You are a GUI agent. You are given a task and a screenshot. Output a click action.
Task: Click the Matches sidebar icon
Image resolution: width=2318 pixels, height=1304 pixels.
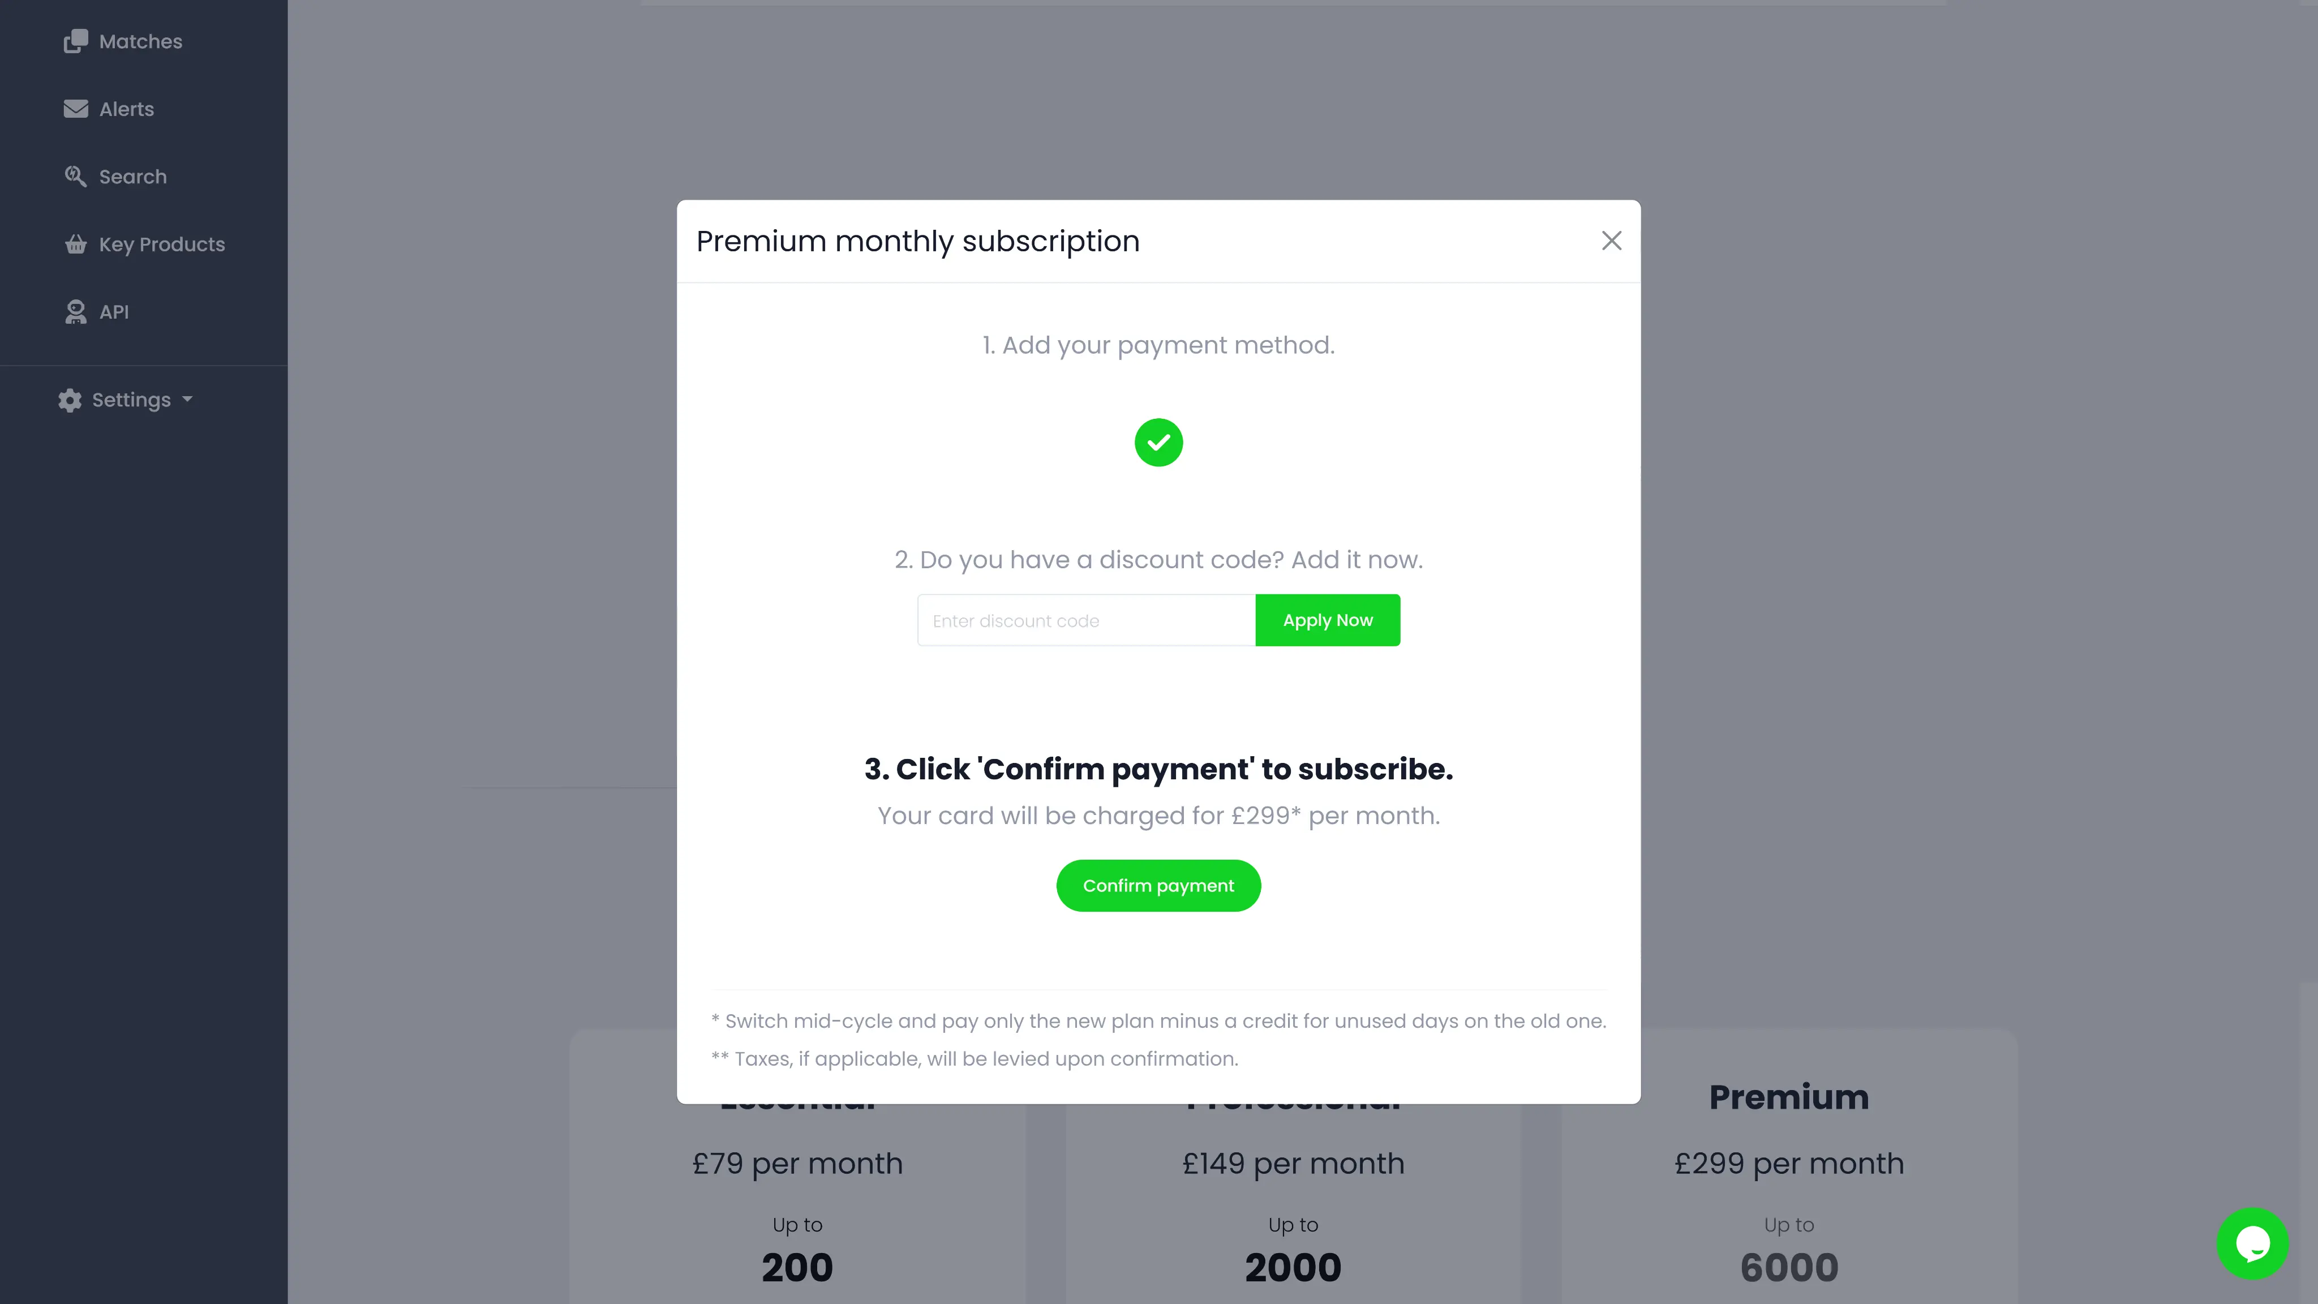(x=76, y=41)
